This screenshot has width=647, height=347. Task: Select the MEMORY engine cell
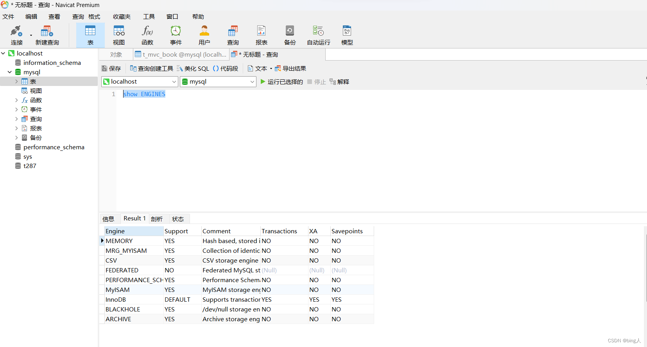[134, 241]
